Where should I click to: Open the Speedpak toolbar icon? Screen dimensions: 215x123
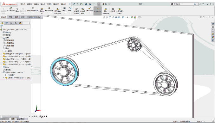(x=106, y=11)
